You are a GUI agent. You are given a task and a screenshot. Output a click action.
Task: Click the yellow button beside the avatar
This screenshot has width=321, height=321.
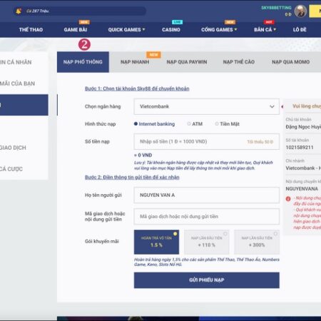point(315,11)
